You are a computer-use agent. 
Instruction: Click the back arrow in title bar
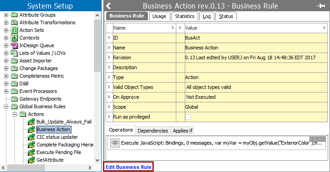click(109, 6)
